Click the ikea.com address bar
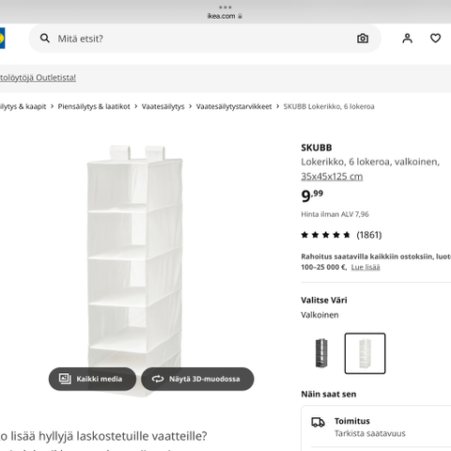The height and width of the screenshot is (451, 451). (x=225, y=16)
